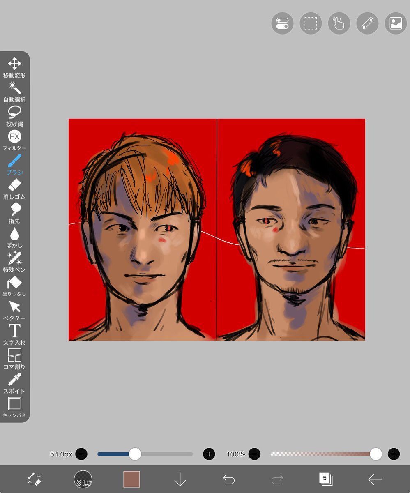The image size is (410, 493).
Task: Select the Bucket fill tool (塗りつぶし)
Action: click(x=14, y=286)
